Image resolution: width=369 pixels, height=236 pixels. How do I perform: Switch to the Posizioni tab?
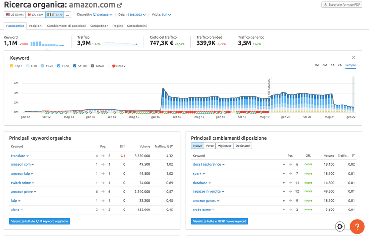[35, 26]
